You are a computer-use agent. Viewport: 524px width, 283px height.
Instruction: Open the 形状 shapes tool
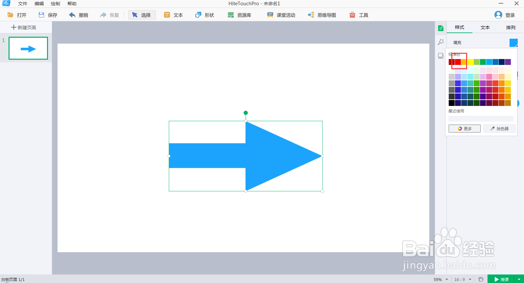(x=204, y=15)
